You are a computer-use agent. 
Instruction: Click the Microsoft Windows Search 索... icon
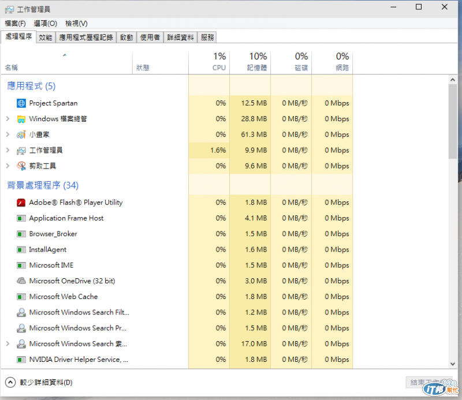[x=21, y=344]
